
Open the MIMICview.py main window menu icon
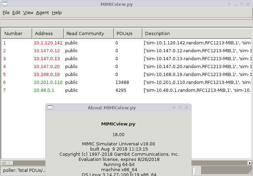[x=5, y=4]
